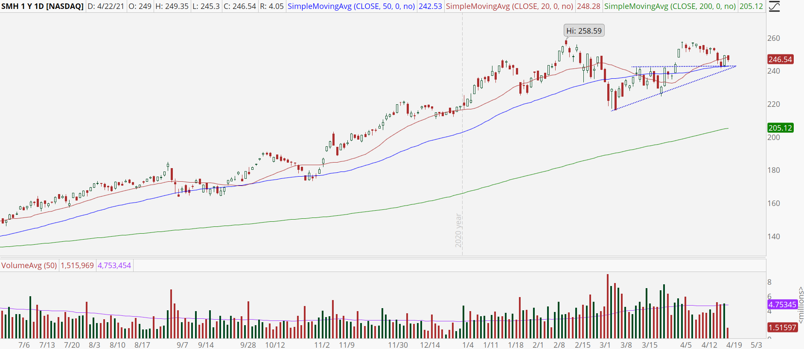Click the 10/12 date on the time axis
Screen dimensions: 804x349
pos(275,345)
